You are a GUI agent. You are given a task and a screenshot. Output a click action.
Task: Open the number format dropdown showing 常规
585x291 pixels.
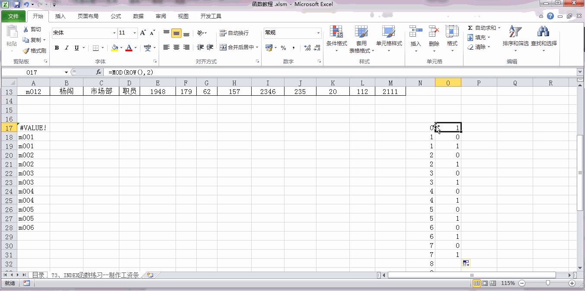click(318, 33)
